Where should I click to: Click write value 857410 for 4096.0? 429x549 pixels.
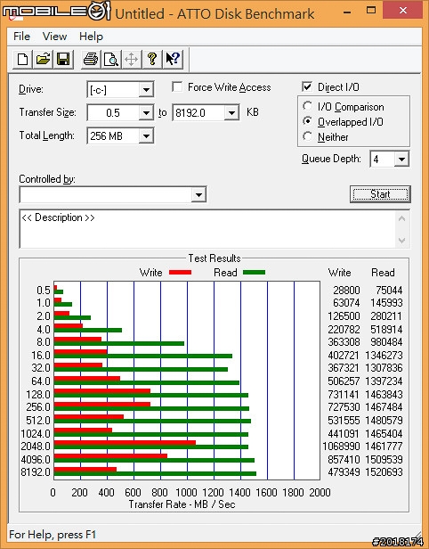(344, 459)
